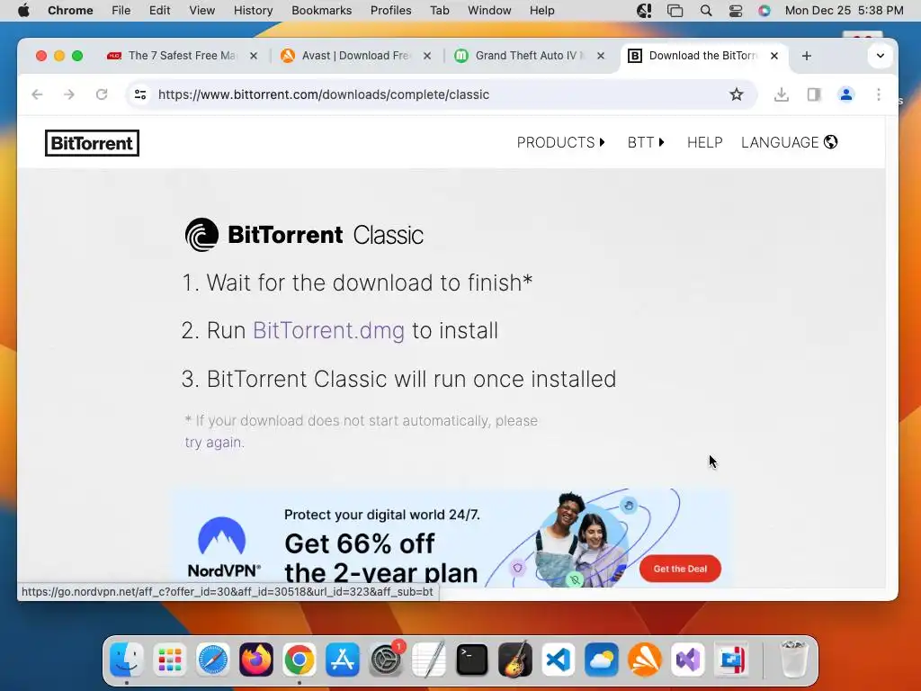Click the BitTorrent logo in the page header

[x=93, y=143]
